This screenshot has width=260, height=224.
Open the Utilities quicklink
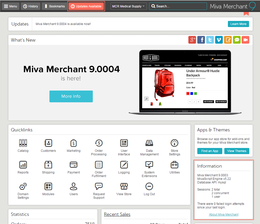click(174, 167)
